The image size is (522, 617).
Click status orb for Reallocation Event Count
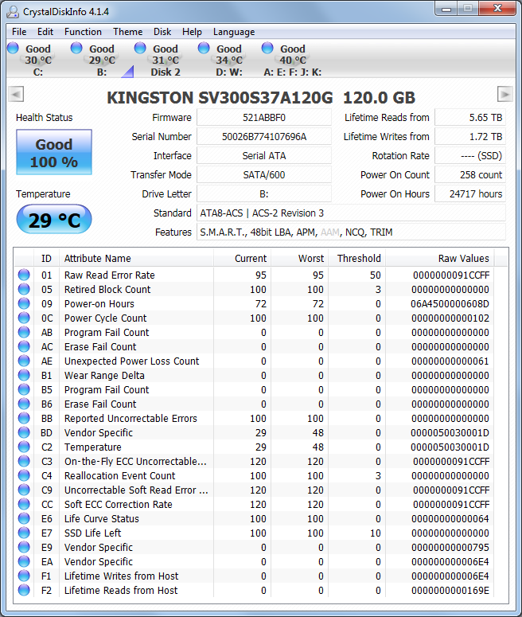(x=24, y=475)
